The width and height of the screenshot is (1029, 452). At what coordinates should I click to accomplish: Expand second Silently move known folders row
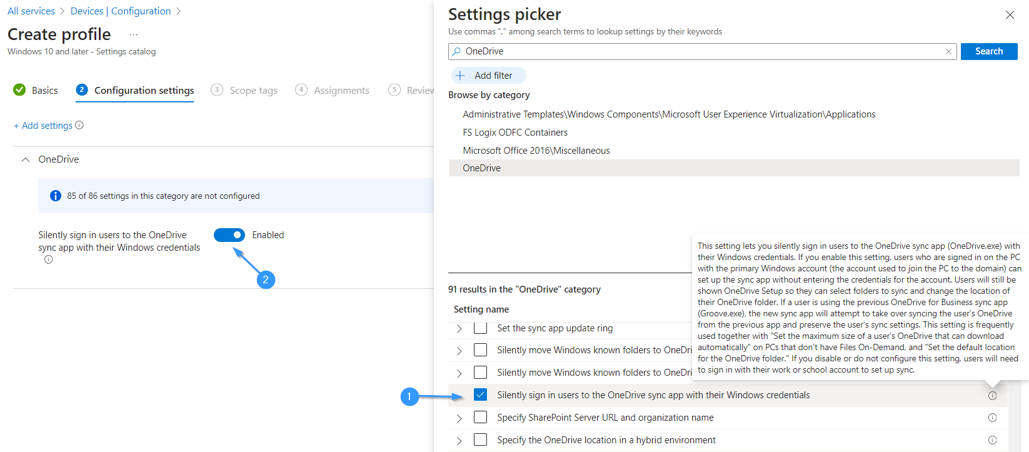coord(459,373)
